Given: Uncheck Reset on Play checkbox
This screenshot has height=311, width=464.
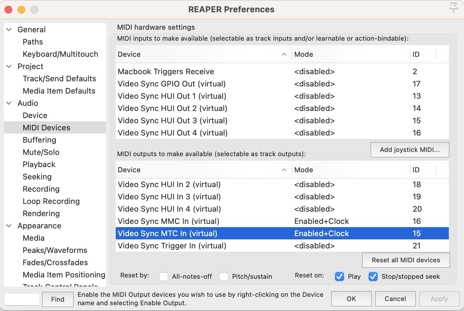Looking at the screenshot, I should coord(340,276).
